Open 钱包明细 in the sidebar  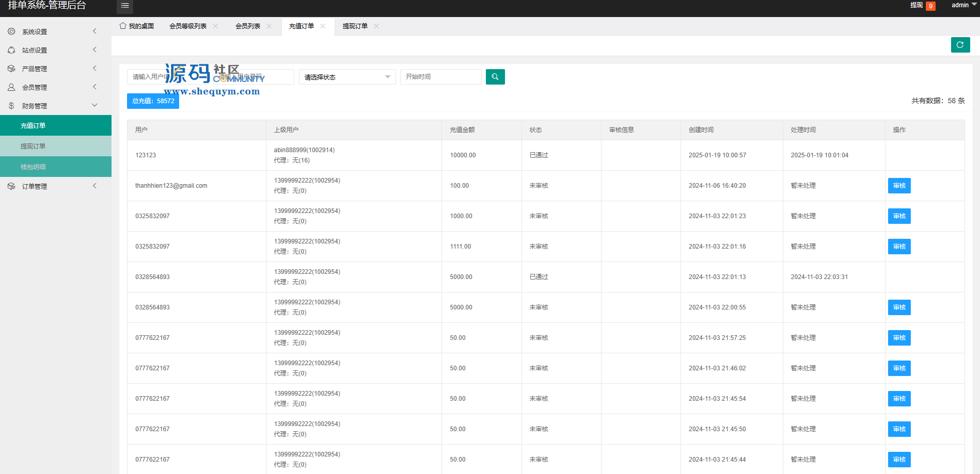[x=56, y=167]
